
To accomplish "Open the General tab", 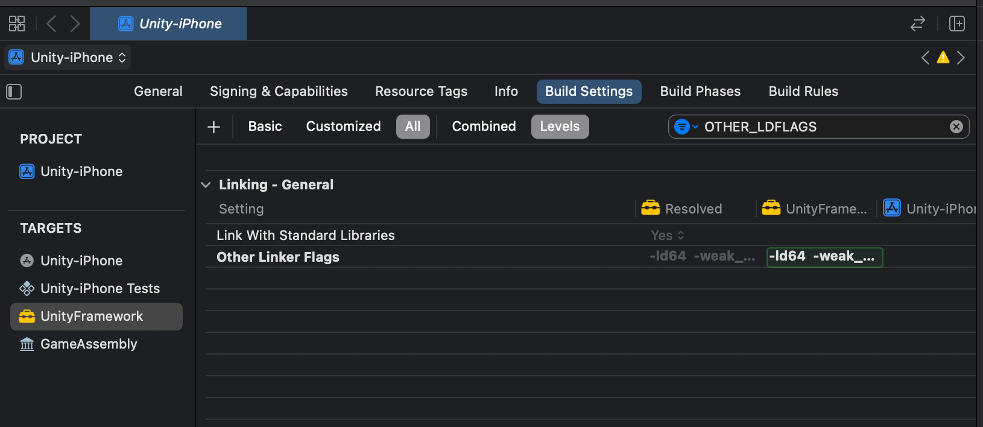I will click(158, 91).
